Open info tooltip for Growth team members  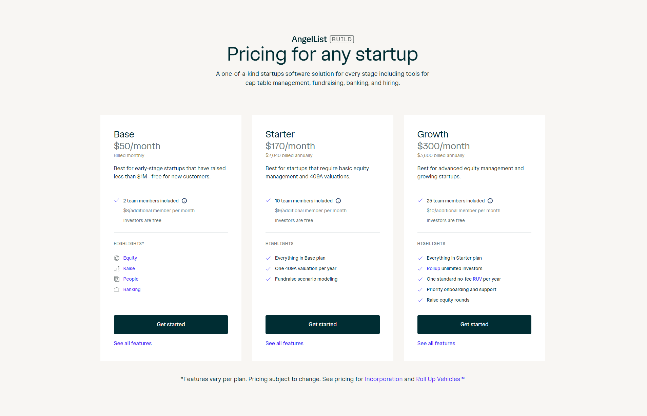490,201
